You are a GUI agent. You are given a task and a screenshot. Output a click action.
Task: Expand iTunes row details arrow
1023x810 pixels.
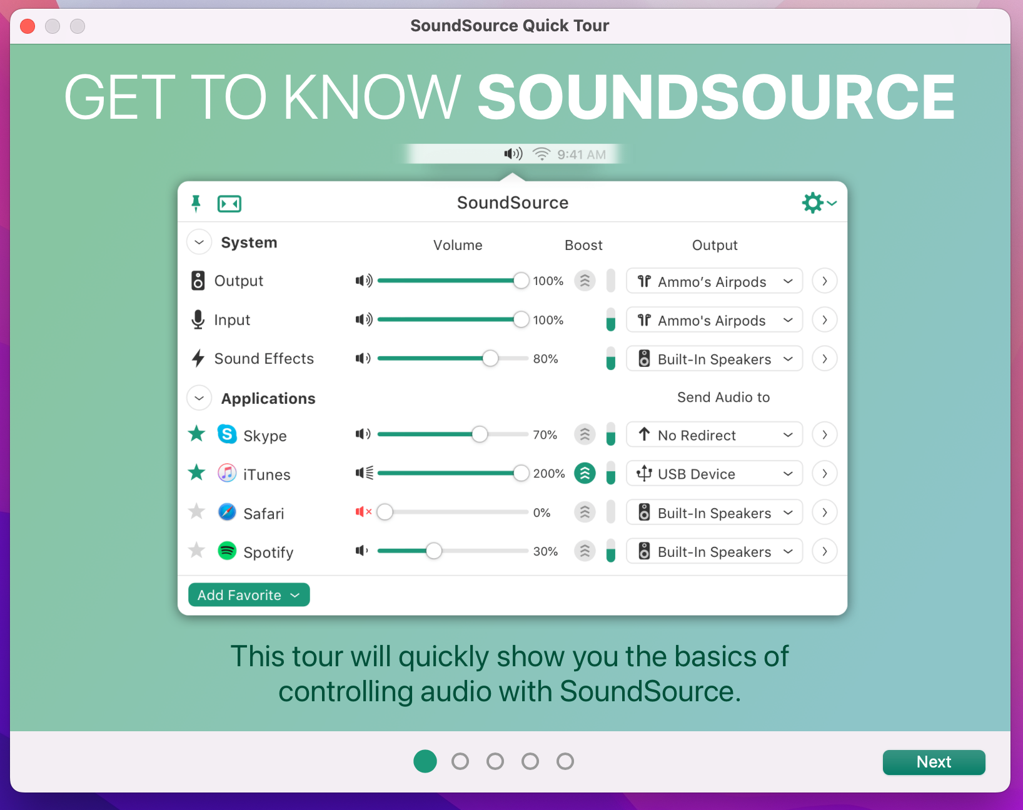[825, 473]
